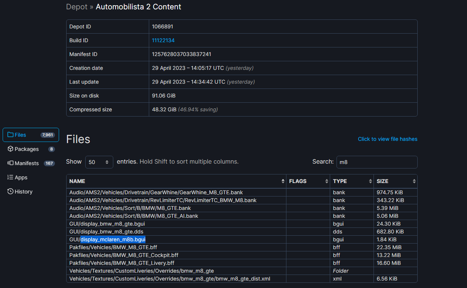Click the Creation date value
This screenshot has width=467, height=288.
[x=203, y=68]
